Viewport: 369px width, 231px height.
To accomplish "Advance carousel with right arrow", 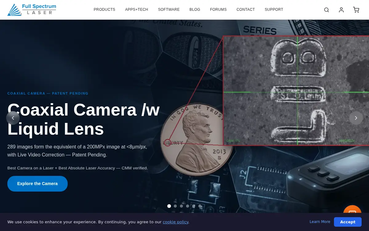I will [356, 118].
